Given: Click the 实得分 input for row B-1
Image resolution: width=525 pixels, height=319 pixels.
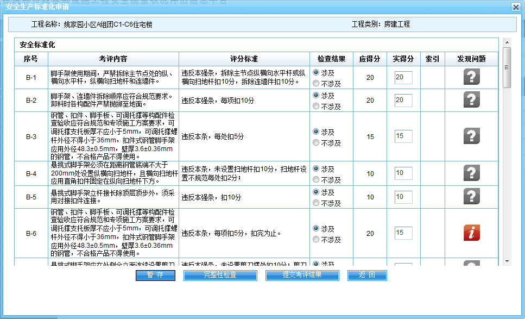Looking at the screenshot, I should pyautogui.click(x=403, y=78).
